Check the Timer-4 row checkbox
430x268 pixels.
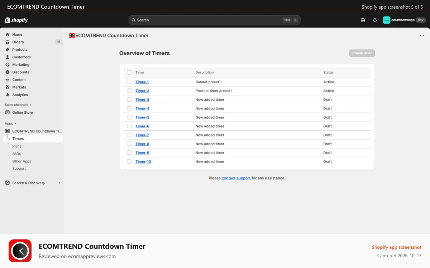[x=129, y=109]
